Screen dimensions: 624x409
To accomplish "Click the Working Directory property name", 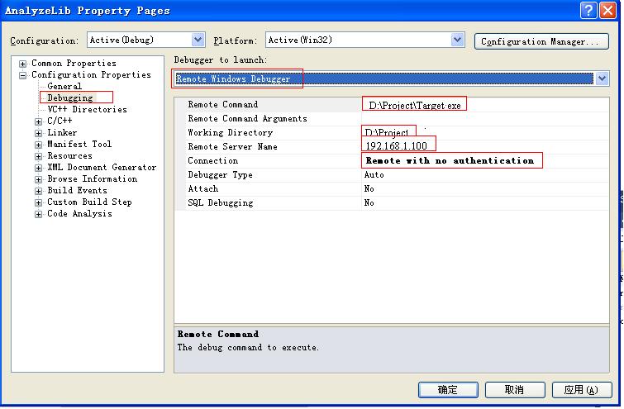I will [230, 132].
